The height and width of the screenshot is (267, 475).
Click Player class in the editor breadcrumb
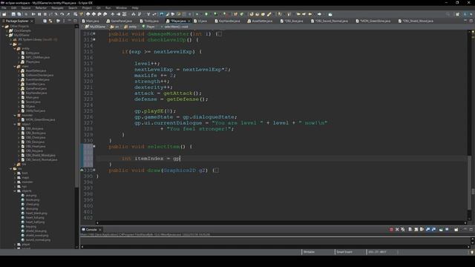(148, 27)
